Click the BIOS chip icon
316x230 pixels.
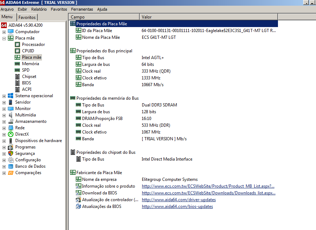pyautogui.click(x=17, y=83)
